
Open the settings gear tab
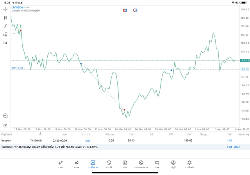189,164
